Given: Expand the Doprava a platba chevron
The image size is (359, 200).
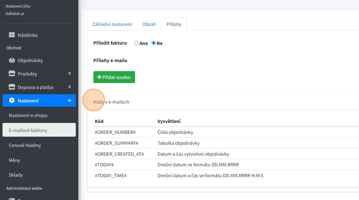Looking at the screenshot, I should pos(70,87).
